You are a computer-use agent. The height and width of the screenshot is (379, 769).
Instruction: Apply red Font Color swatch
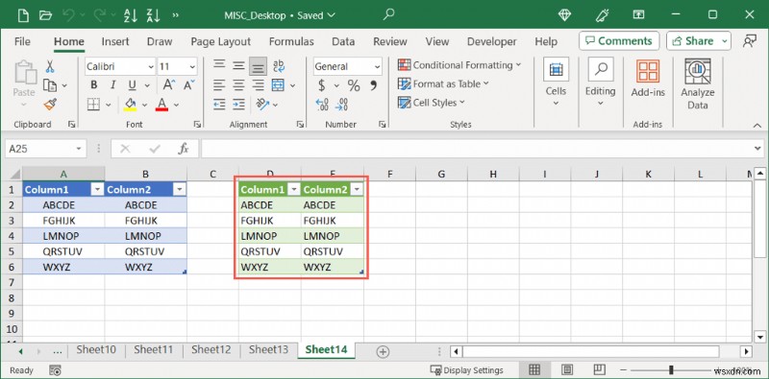161,105
